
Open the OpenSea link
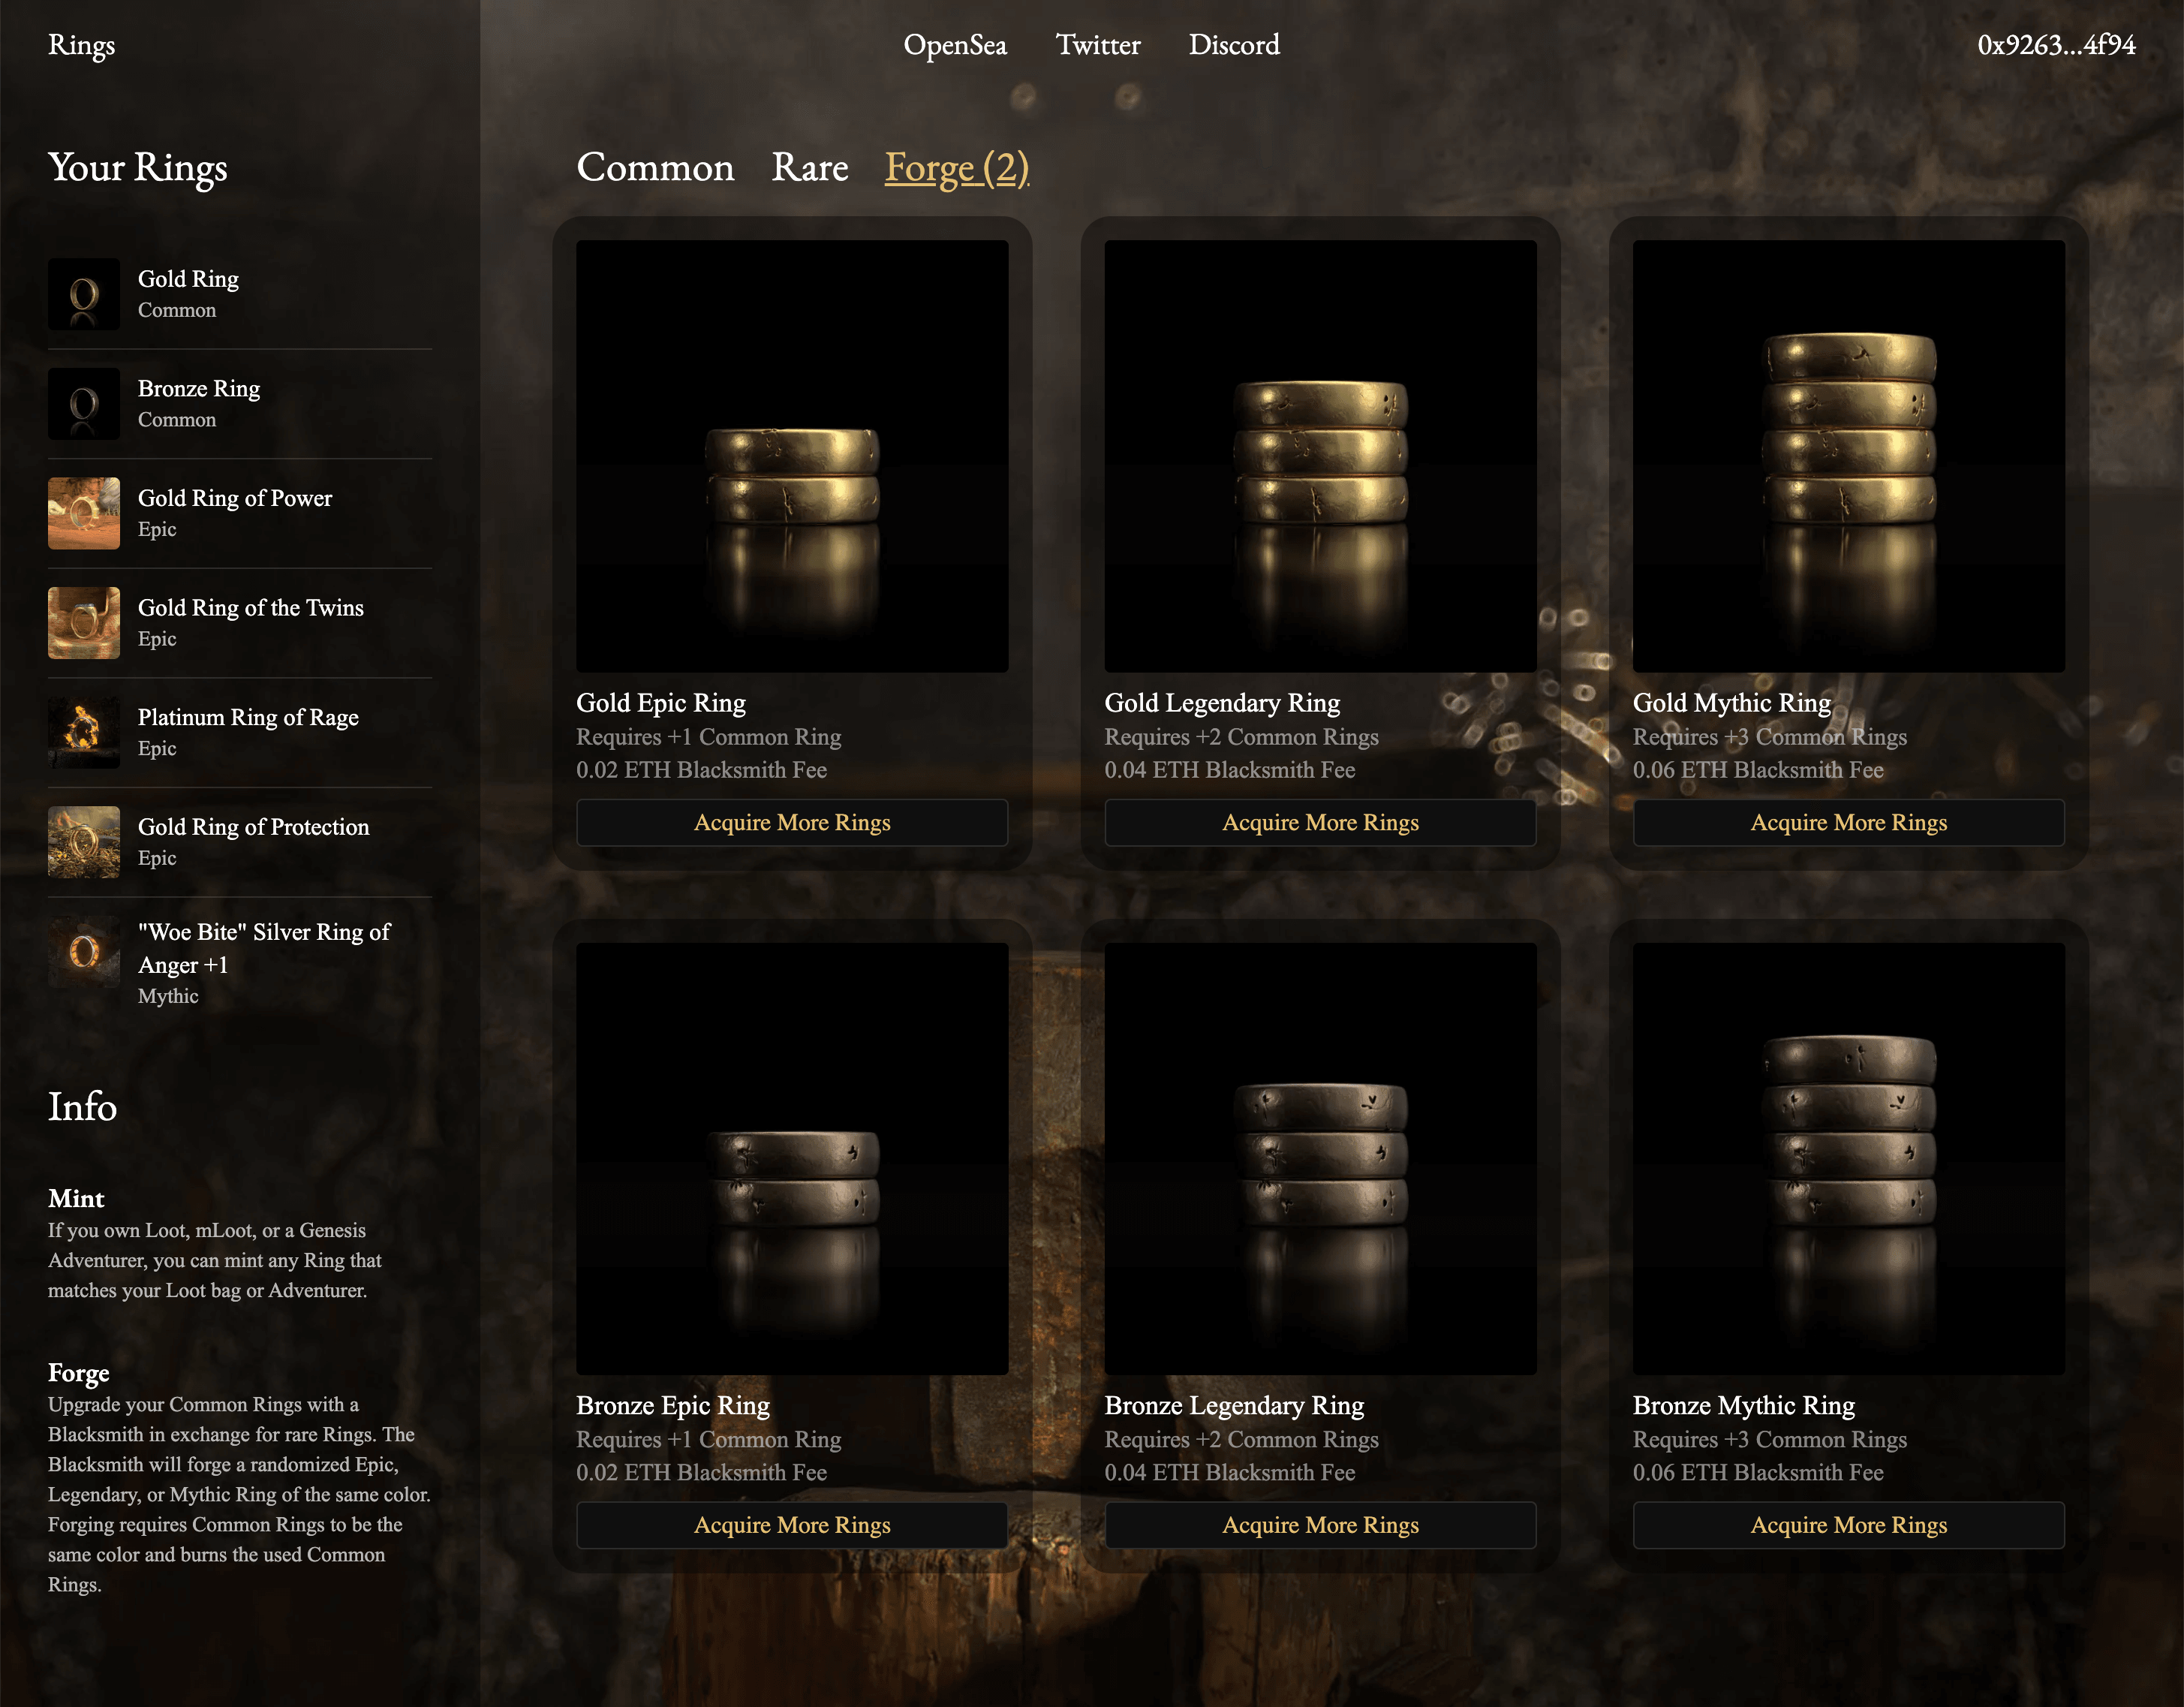(955, 45)
